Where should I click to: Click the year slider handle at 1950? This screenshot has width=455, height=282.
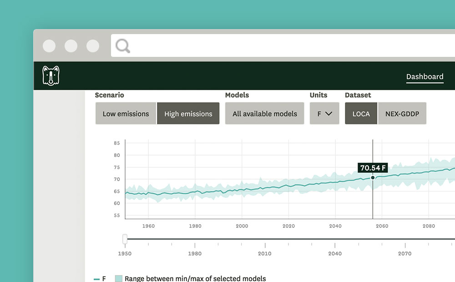click(x=125, y=239)
